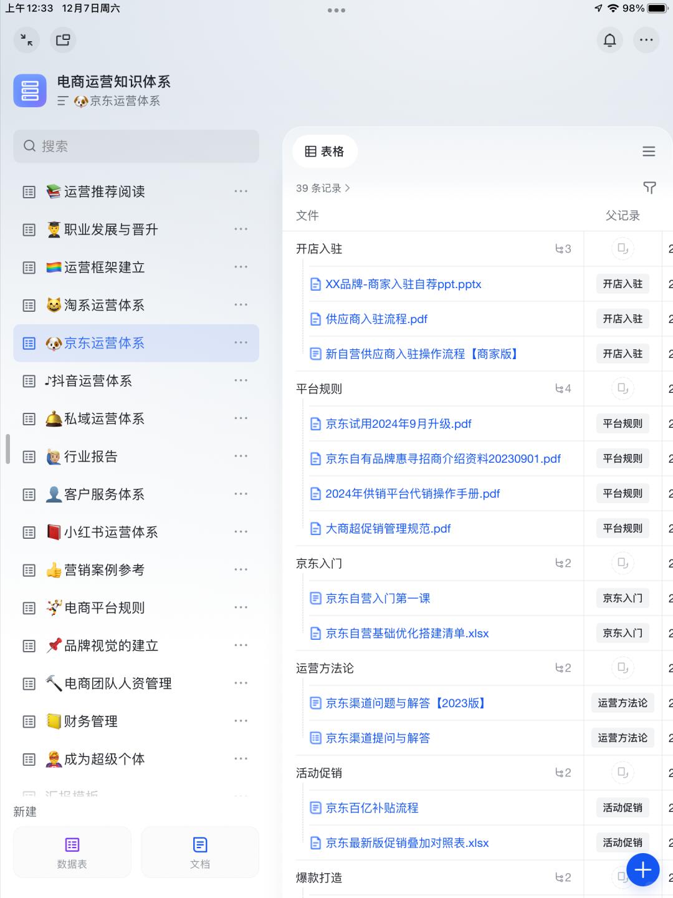The width and height of the screenshot is (673, 898).
Task: Open more options for 营销案例参考
Action: (x=241, y=570)
